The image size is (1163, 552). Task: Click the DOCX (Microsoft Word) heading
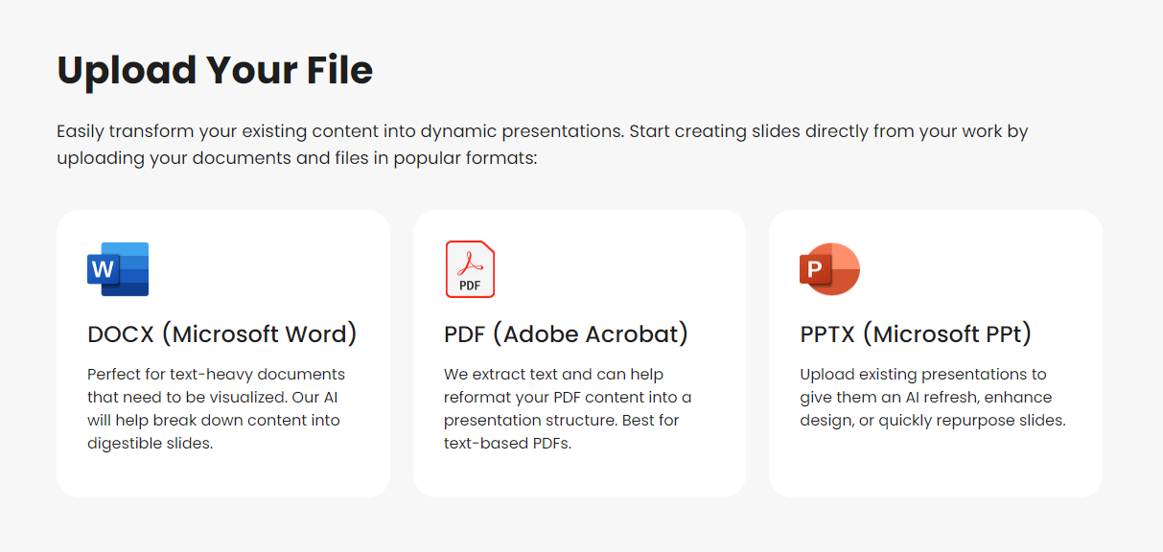[x=222, y=333]
